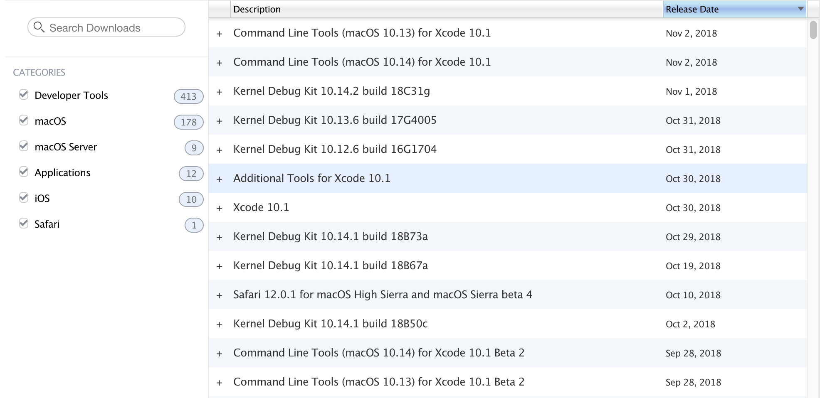This screenshot has width=820, height=398.
Task: Expand Kernel Debug Kit 10.14.1 build 18B67a
Action: [x=220, y=266]
